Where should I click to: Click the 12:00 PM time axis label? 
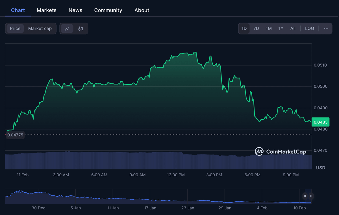coord(176,175)
